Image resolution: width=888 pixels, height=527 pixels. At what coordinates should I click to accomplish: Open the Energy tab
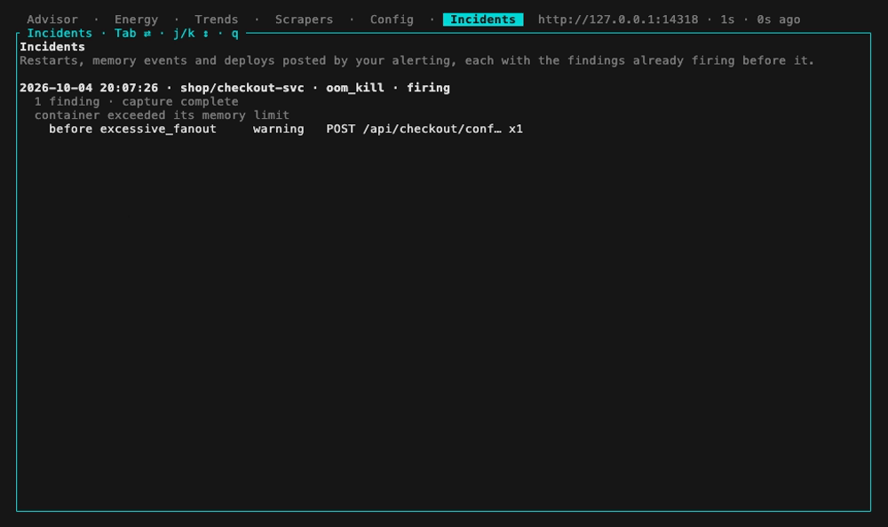pos(136,20)
